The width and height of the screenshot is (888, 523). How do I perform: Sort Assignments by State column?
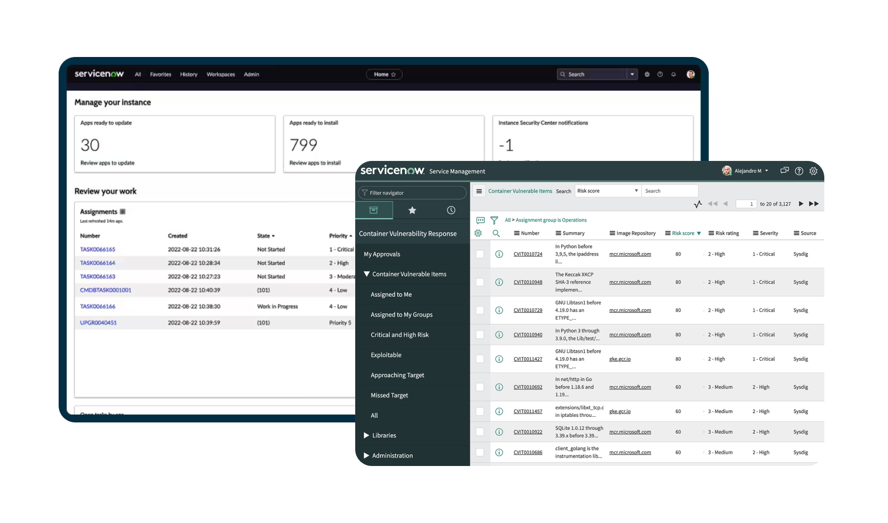266,236
